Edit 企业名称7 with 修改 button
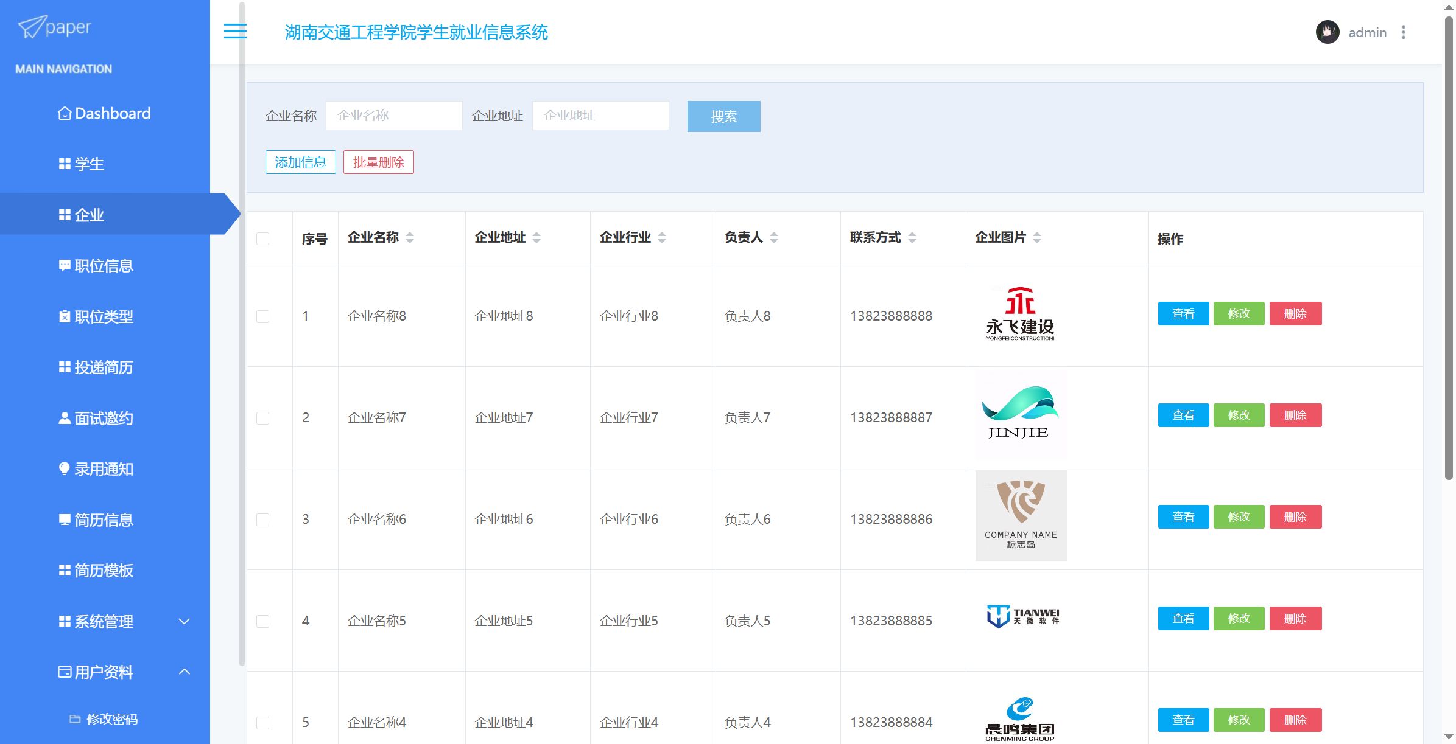Image resolution: width=1456 pixels, height=744 pixels. [1239, 415]
